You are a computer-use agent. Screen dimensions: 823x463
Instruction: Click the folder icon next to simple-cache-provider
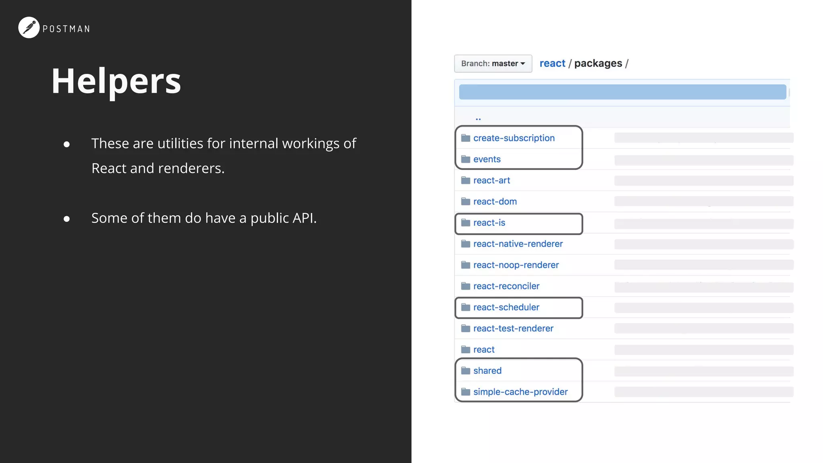pos(466,392)
